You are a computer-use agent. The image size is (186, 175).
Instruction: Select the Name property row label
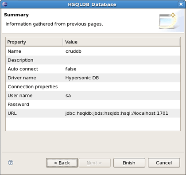click(14, 51)
